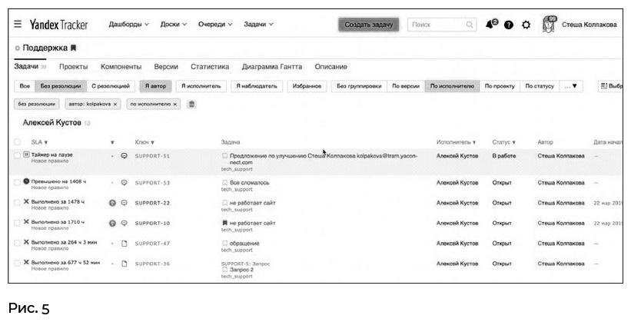Open the user avatar for Стеша Колпакова
Image resolution: width=631 pixels, height=322 pixels.
(549, 24)
